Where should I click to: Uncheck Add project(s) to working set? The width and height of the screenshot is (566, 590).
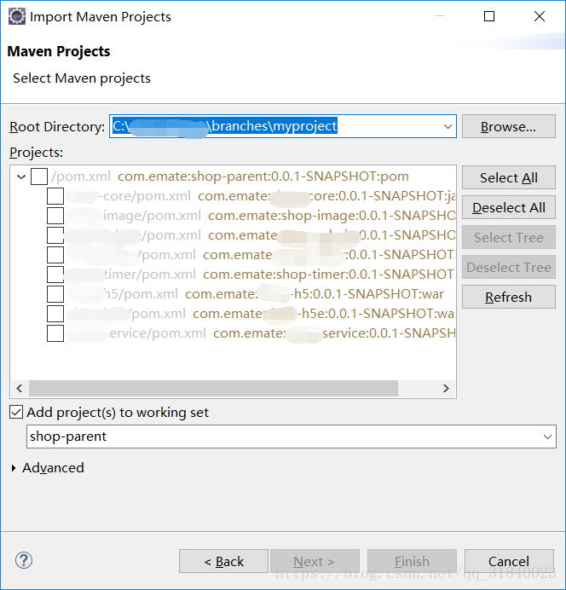(16, 412)
